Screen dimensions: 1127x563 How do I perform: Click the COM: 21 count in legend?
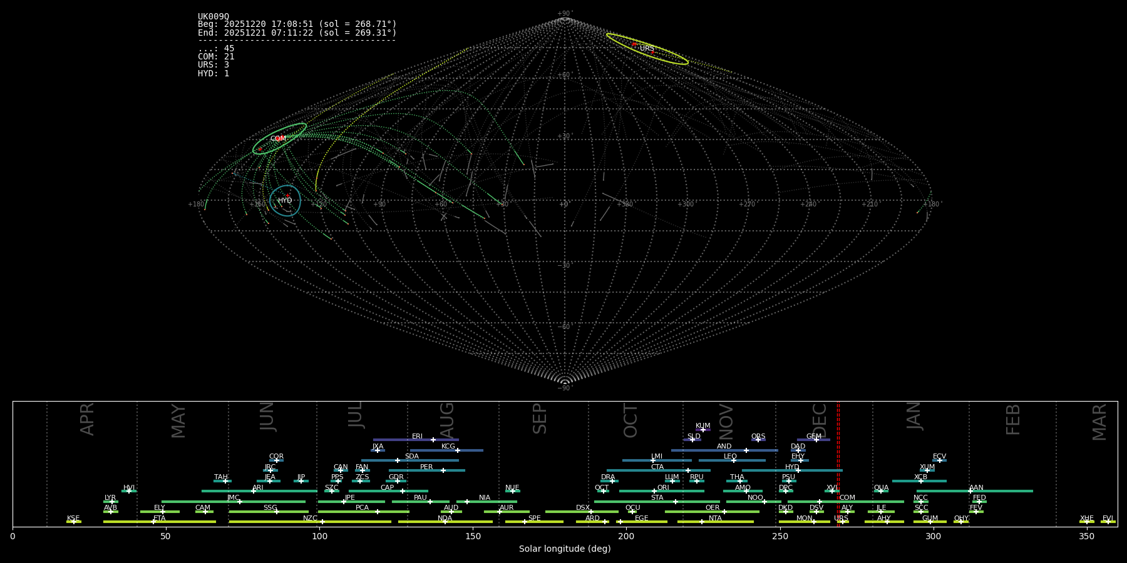coord(216,57)
